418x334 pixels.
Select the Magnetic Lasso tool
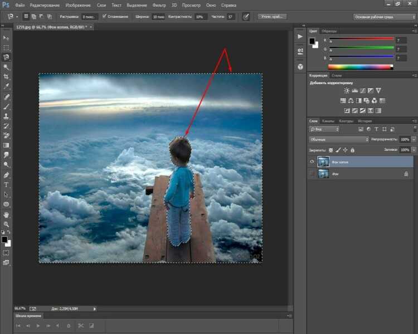[x=6, y=57]
